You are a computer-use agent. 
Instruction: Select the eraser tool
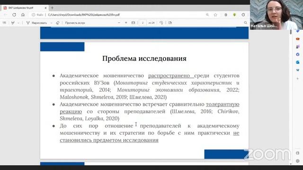tap(58, 23)
